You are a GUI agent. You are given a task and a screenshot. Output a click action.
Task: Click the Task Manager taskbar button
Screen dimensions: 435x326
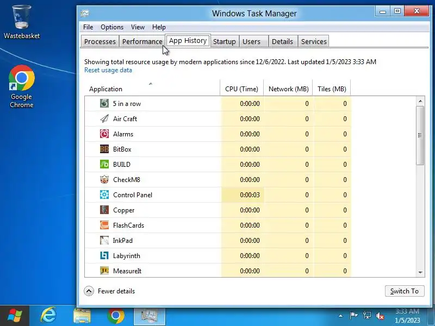(150, 316)
